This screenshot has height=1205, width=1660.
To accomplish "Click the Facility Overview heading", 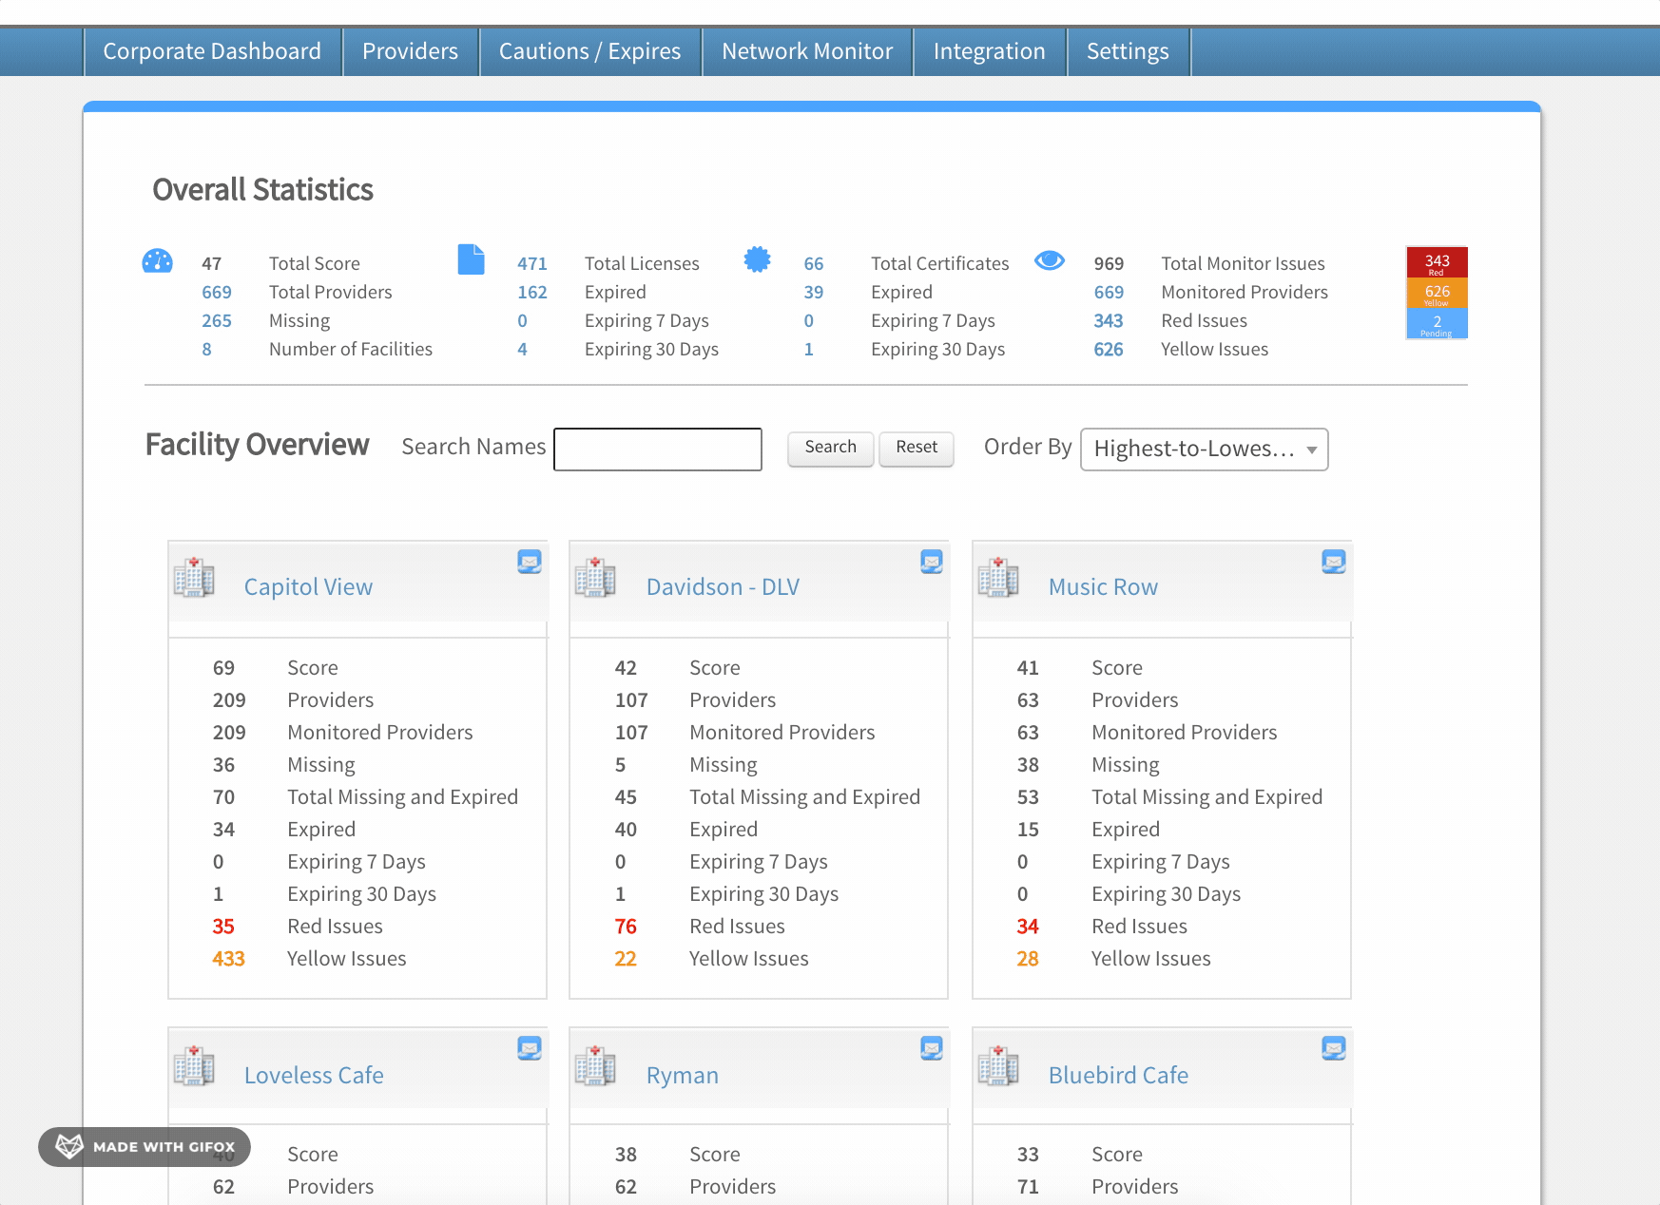I will coord(257,445).
